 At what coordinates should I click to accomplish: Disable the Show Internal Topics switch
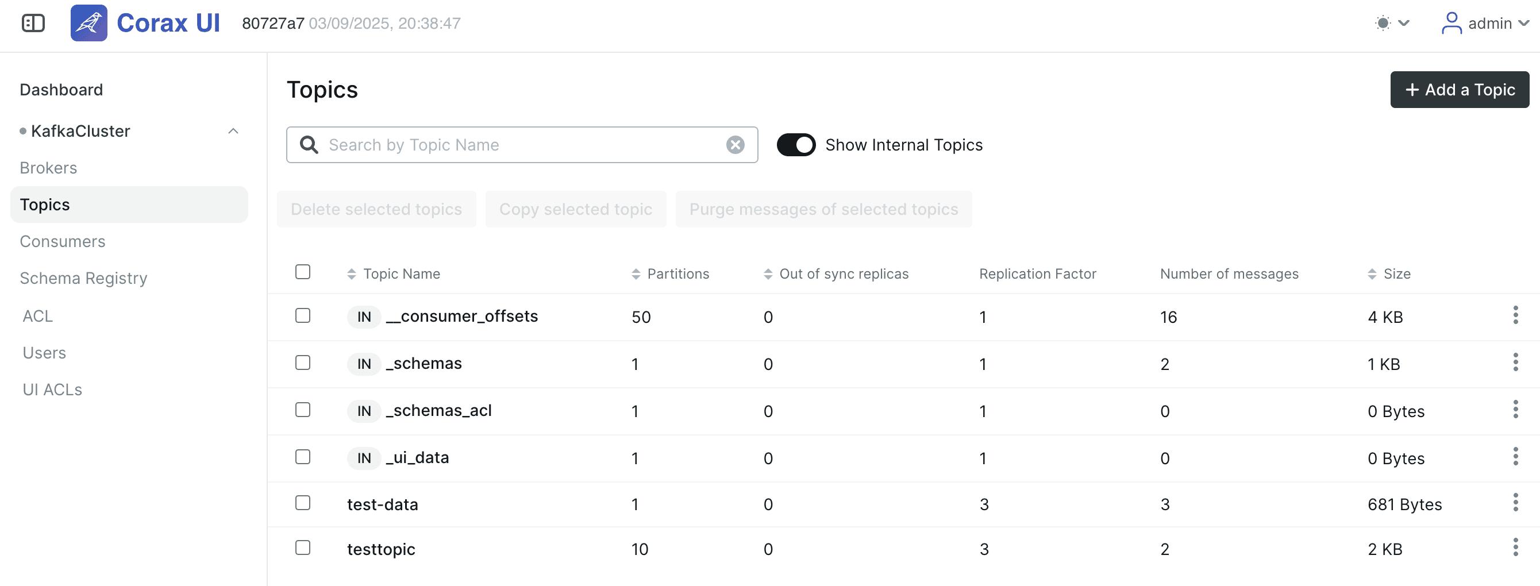(x=796, y=145)
